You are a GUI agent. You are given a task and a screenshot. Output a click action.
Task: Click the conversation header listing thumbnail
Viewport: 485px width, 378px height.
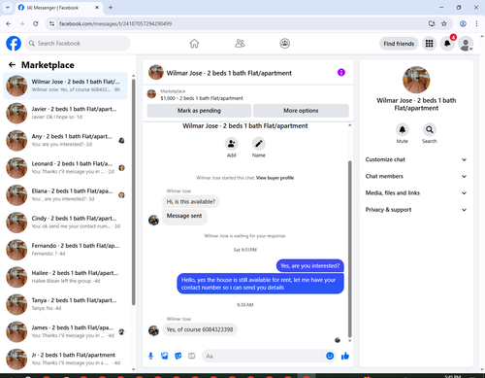(156, 72)
